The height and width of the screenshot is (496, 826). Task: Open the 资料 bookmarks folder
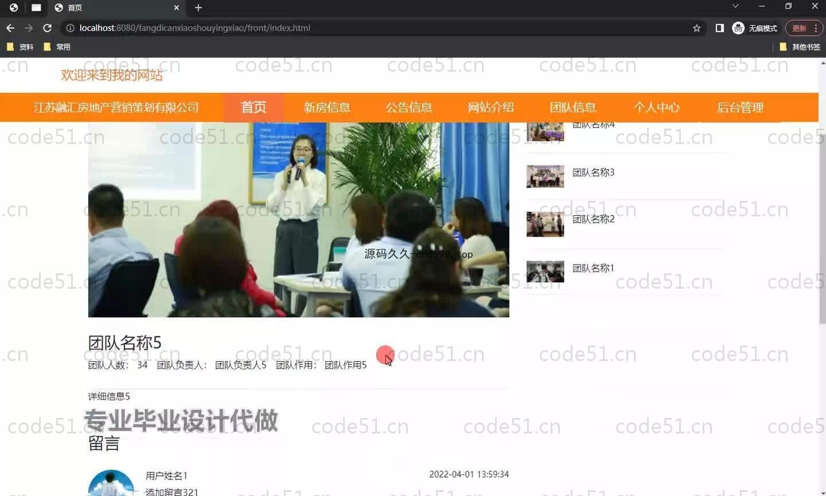pyautogui.click(x=20, y=47)
